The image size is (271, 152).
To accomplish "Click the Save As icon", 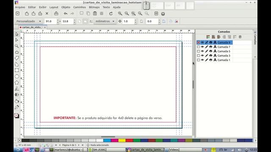I will tap(40, 14).
